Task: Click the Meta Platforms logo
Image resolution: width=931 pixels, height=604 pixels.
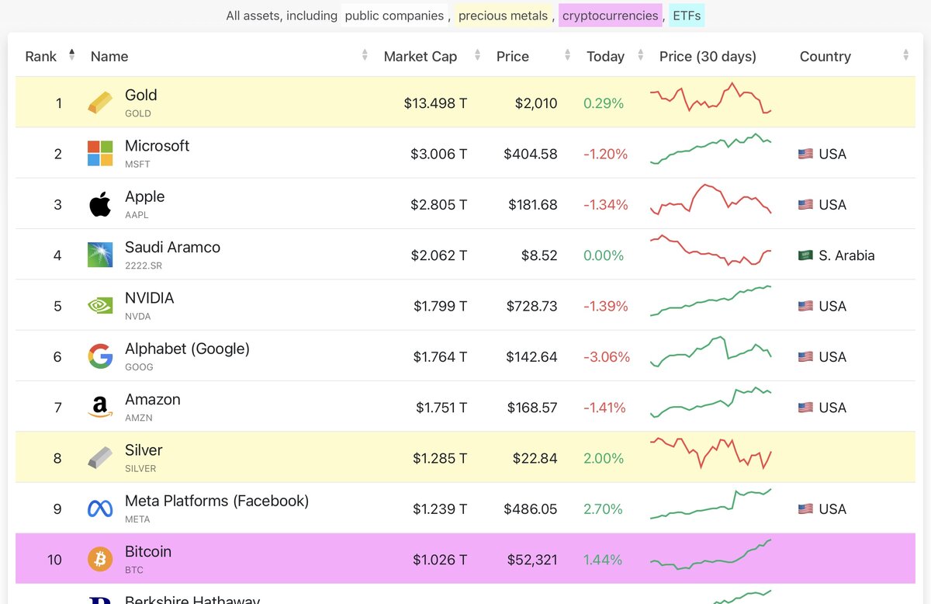Action: (x=100, y=509)
